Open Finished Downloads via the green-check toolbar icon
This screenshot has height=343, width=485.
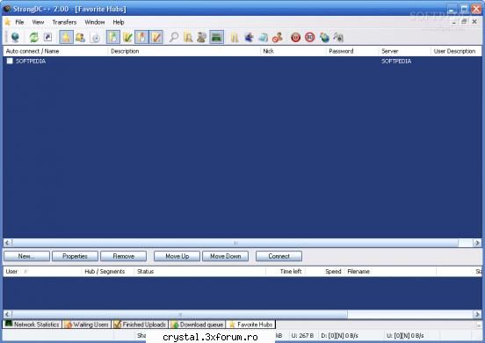[127, 38]
